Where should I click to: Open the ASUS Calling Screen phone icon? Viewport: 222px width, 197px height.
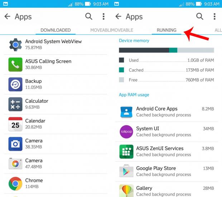[x=15, y=64]
